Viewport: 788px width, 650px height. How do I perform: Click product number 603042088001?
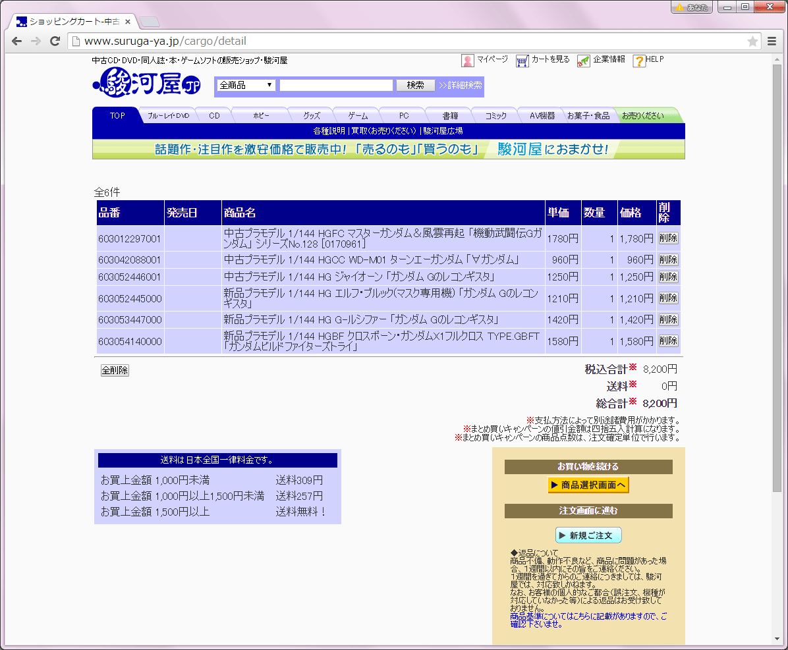pos(130,259)
